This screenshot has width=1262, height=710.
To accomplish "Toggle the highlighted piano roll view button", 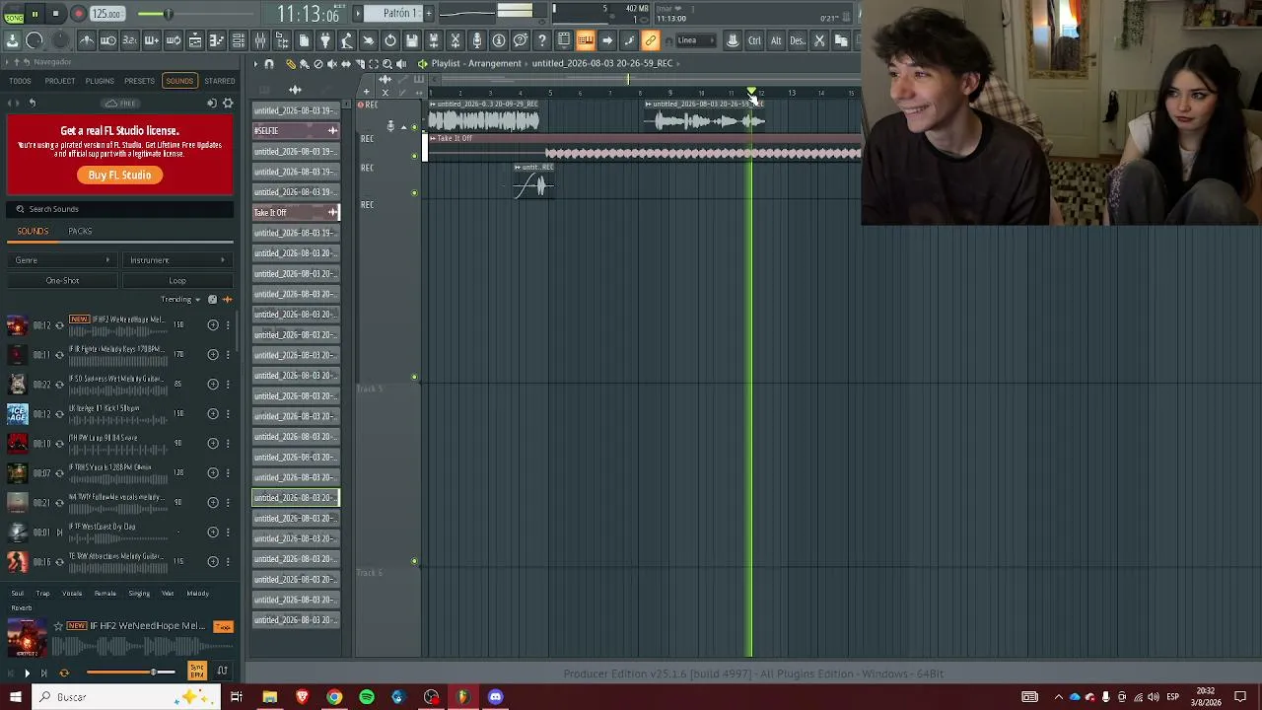I will click(586, 40).
